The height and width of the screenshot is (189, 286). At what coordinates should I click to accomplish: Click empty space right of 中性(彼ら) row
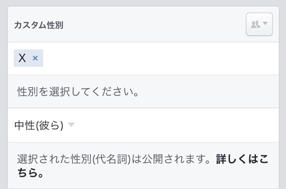click(x=175, y=125)
